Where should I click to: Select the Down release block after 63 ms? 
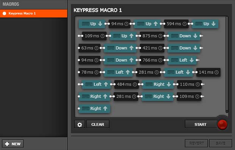120,48
